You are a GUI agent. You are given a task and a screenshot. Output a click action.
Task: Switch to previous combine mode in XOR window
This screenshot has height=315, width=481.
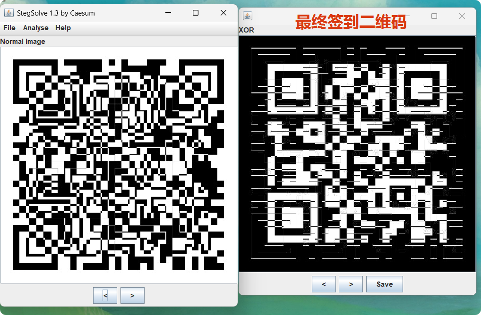click(324, 284)
